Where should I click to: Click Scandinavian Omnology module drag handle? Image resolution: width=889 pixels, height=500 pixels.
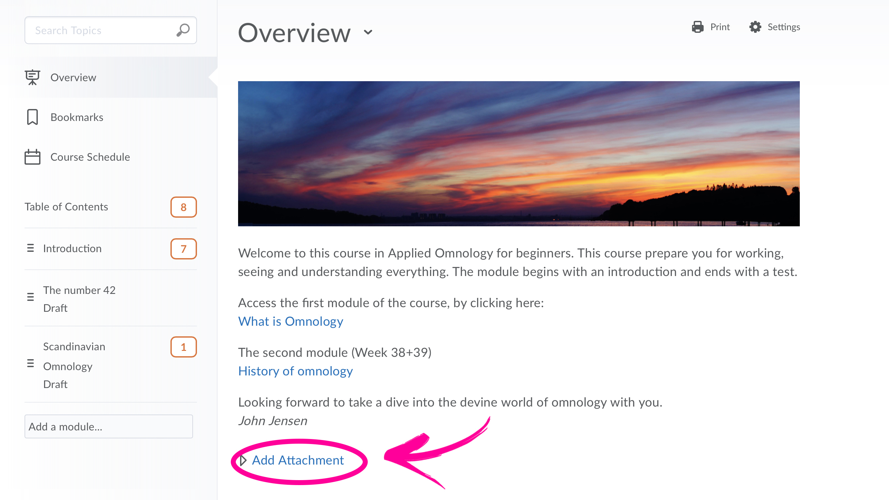click(31, 363)
